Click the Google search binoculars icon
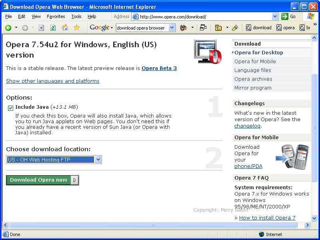Viewport: 320px width, 240px height. (184, 28)
